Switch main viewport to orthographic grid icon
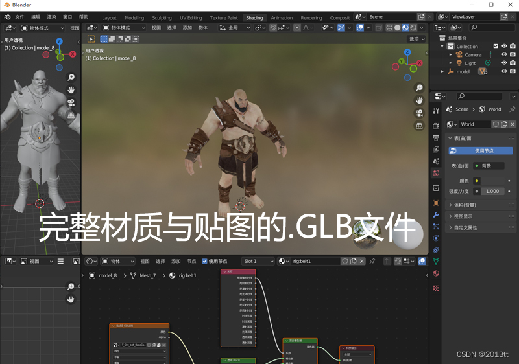519x364 pixels. point(419,126)
